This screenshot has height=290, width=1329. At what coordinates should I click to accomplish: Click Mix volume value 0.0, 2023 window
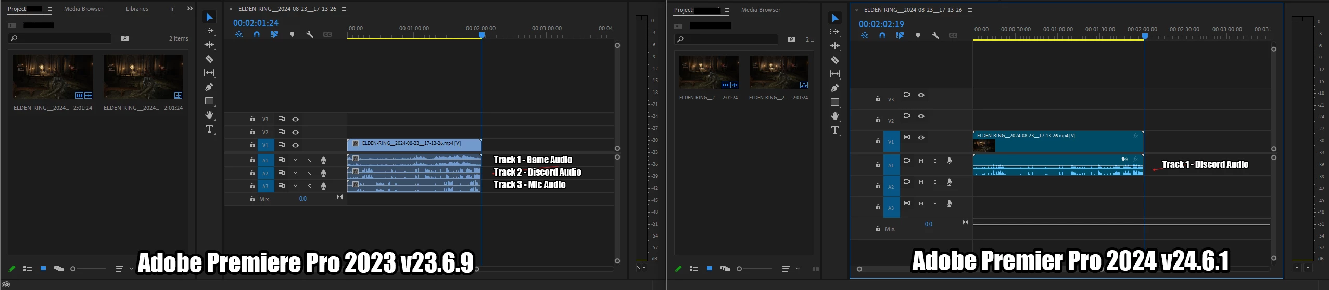coord(303,199)
